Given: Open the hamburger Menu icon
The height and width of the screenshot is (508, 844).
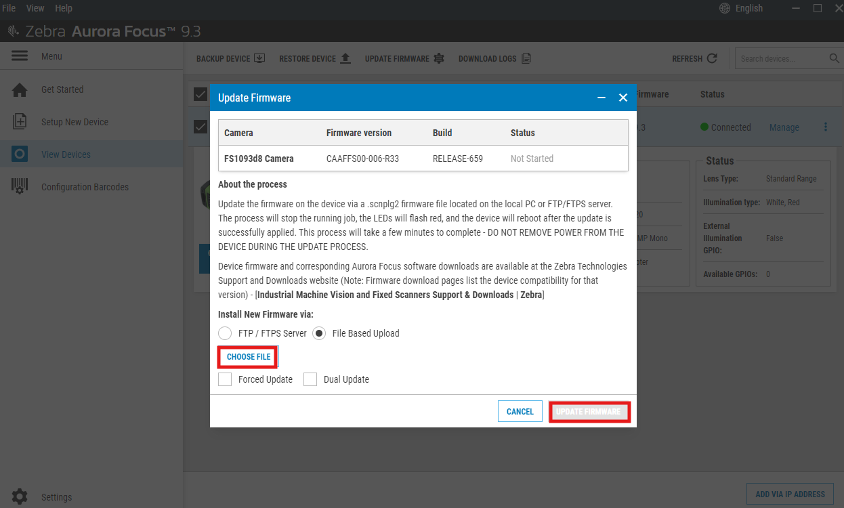Looking at the screenshot, I should (x=20, y=56).
